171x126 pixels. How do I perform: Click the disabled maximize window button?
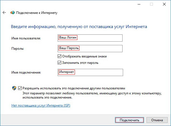[x=151, y=4]
